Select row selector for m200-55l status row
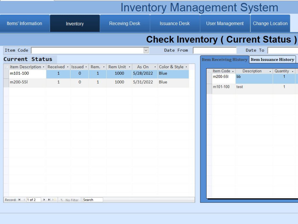The height and width of the screenshot is (224, 298). coord(6,83)
